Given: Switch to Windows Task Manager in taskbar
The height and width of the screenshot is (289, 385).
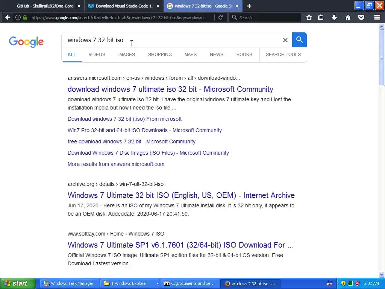Looking at the screenshot, I should coord(69,284).
